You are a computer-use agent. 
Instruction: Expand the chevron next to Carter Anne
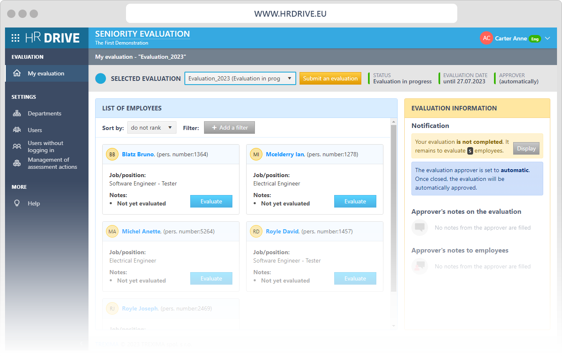tap(547, 38)
